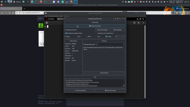This screenshot has width=190, height=107.
Task: Click the power icon in guest top bar
Action: (143, 19)
